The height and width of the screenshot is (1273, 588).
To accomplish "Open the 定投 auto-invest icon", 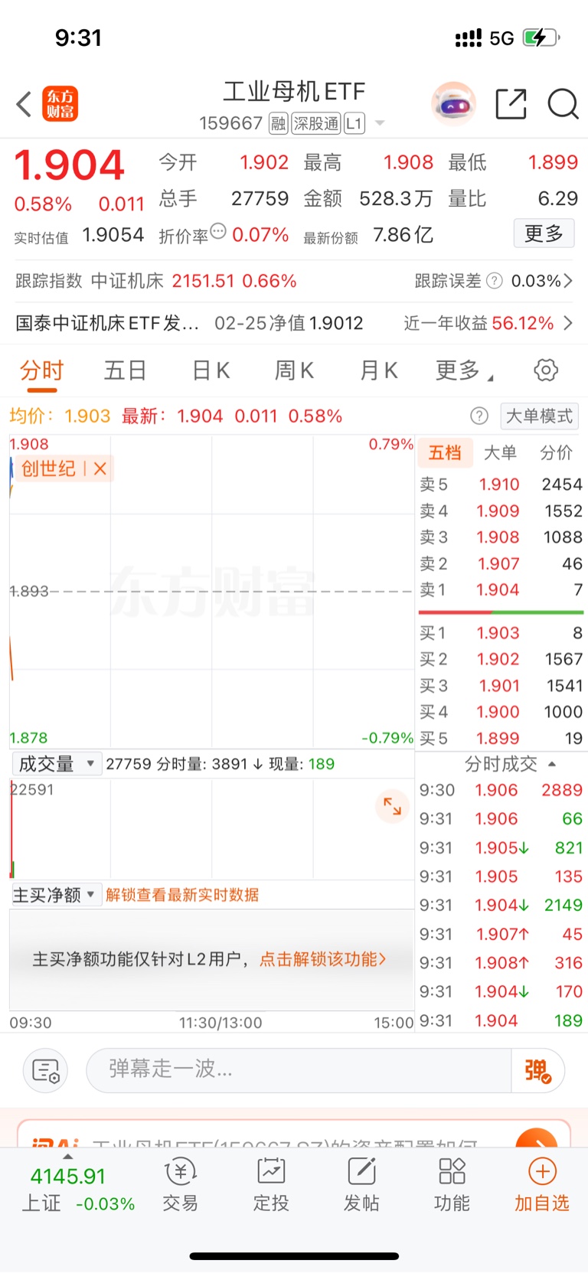I will point(271,1186).
